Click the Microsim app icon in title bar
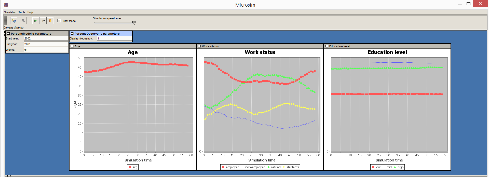The image size is (489, 177). tap(6, 5)
